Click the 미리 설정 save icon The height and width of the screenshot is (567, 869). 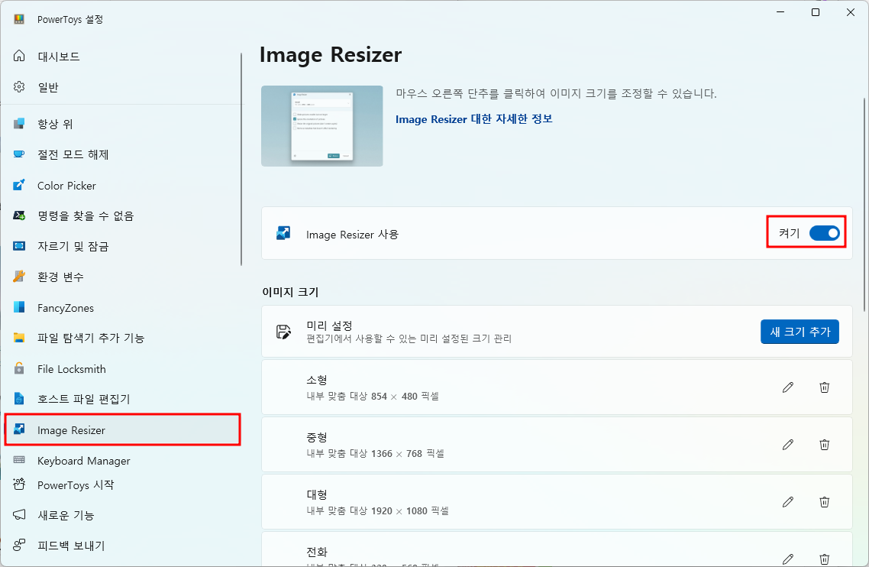pos(283,332)
